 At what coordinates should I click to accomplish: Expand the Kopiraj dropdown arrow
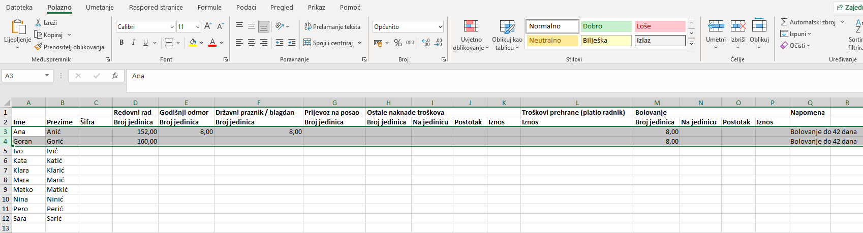(69, 35)
